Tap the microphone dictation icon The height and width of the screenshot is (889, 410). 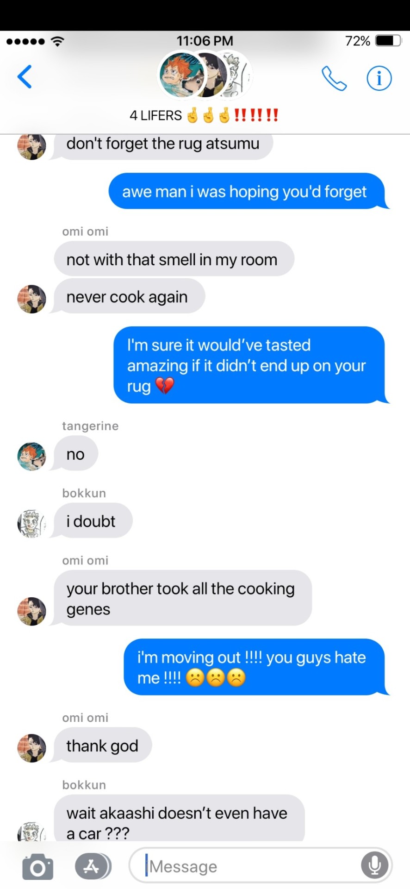(374, 865)
